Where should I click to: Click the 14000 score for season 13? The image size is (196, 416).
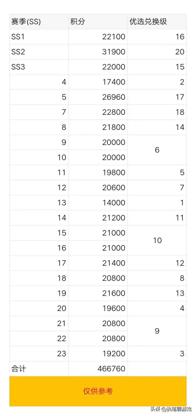tap(114, 203)
